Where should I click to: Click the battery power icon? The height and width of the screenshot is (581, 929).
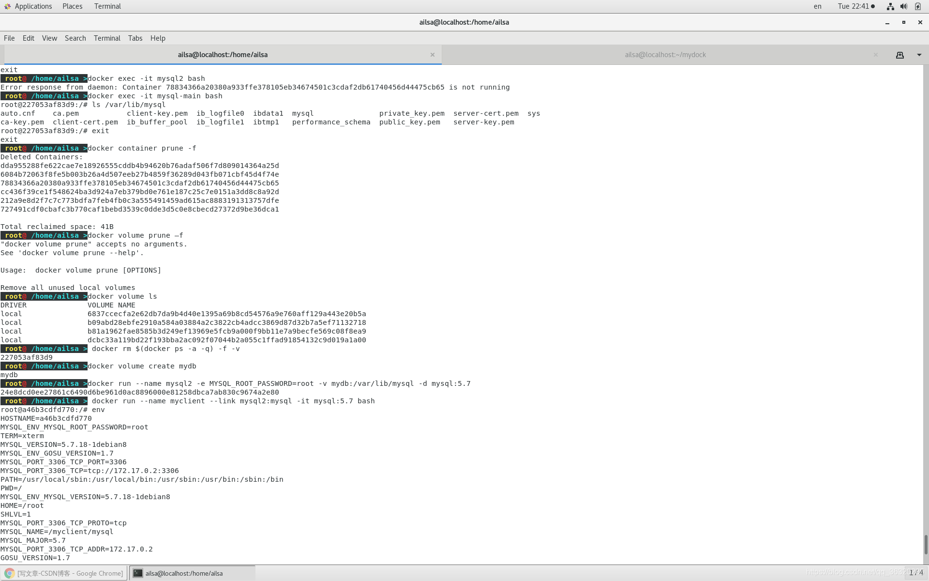917,6
